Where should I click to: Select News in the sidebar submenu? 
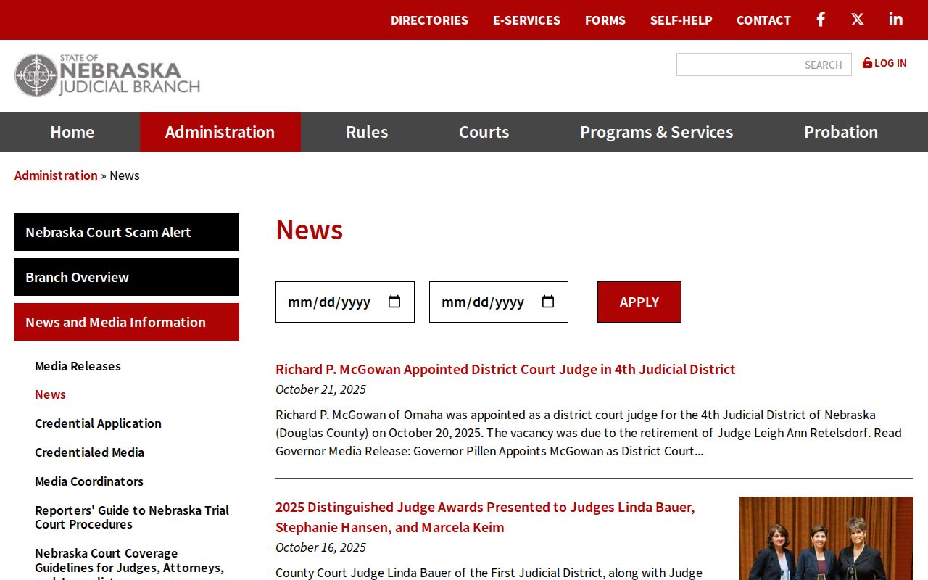[50, 394]
